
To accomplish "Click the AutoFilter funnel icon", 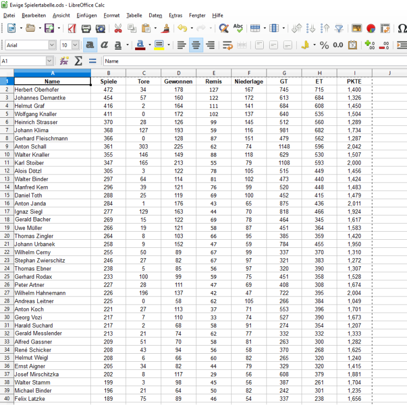I will click(x=339, y=28).
